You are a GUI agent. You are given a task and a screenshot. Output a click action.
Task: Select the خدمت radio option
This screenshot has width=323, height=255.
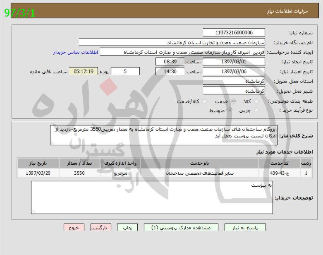tap(233, 101)
